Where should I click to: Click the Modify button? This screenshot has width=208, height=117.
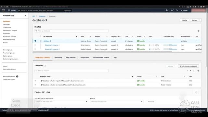[x=184, y=20]
